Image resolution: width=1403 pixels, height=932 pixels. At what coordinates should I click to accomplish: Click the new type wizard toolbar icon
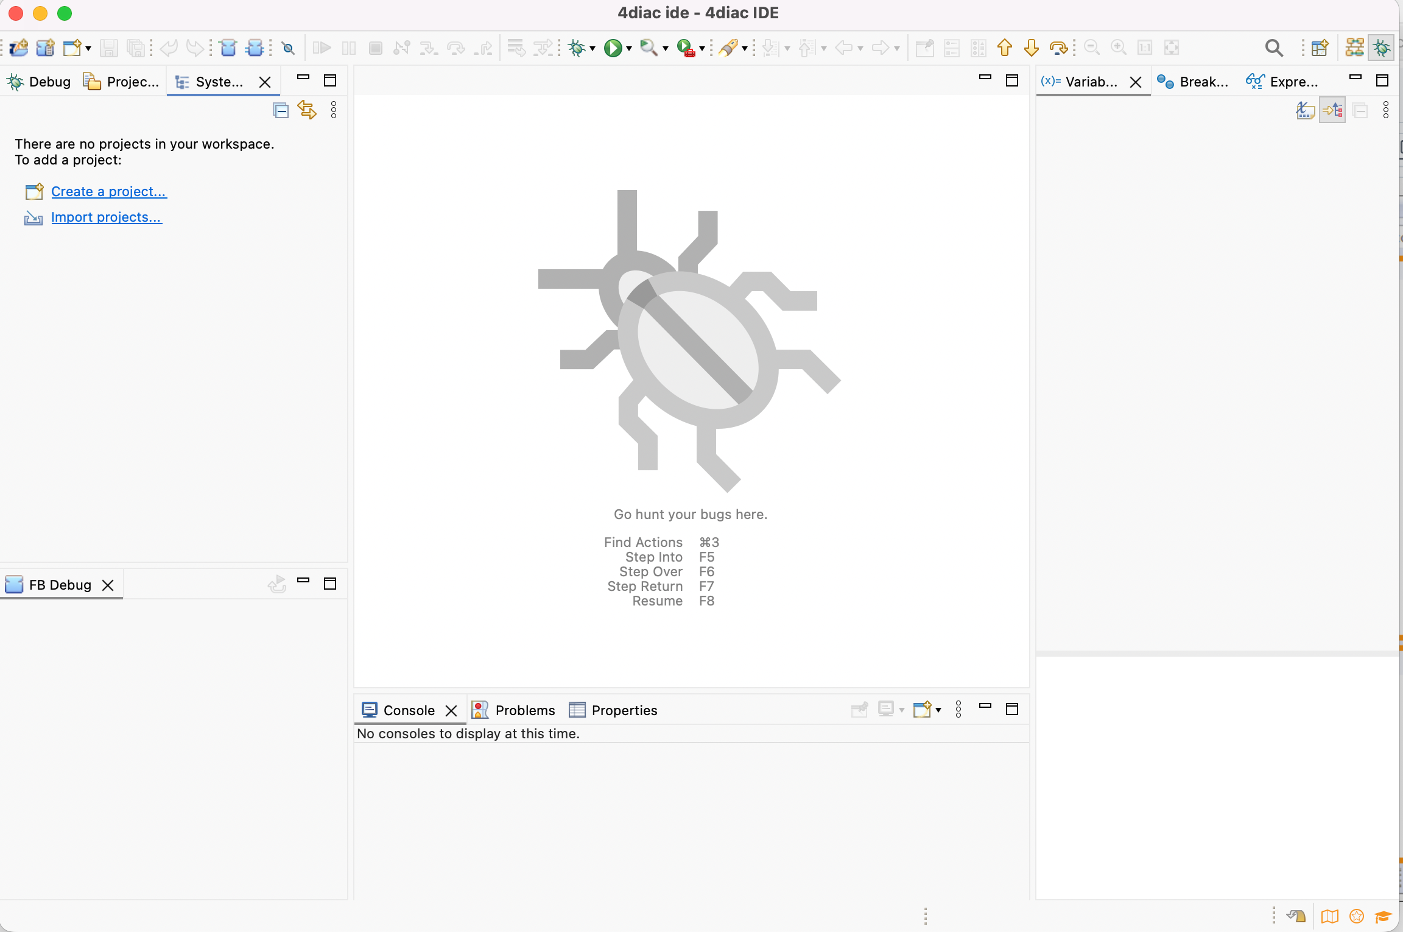(46, 48)
